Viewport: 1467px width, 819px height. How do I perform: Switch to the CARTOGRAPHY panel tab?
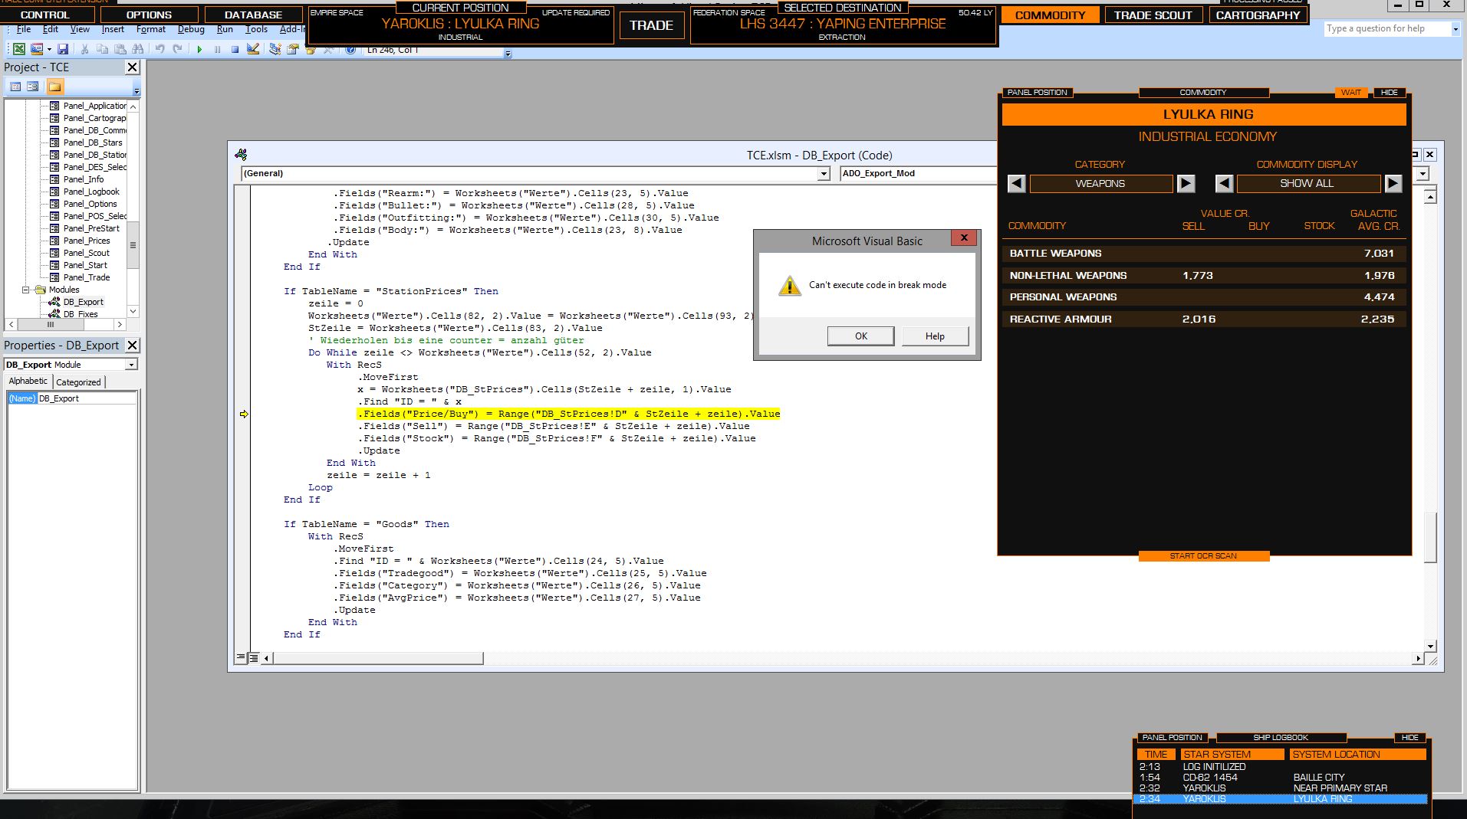point(1258,15)
